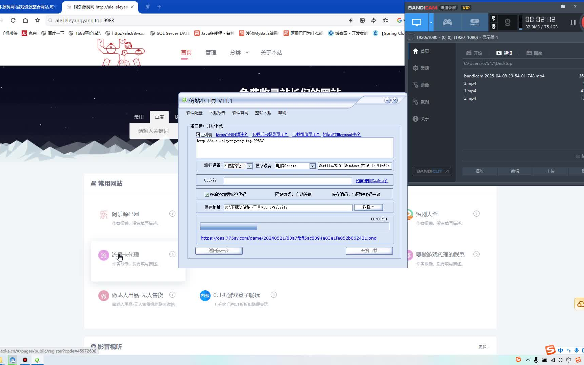
Task: Open Bandicam 截图 image settings
Action: (421, 102)
